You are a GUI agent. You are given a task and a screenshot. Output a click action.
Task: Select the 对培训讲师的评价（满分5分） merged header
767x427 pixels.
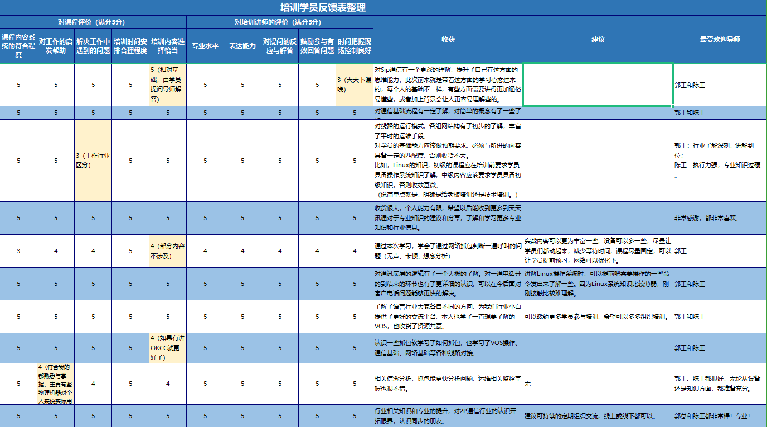point(279,22)
